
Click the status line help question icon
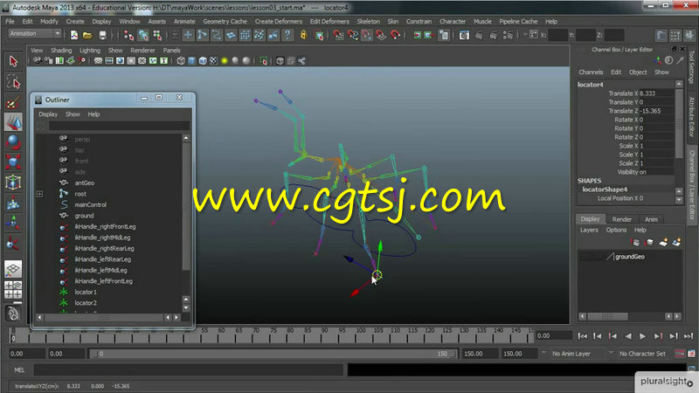pyautogui.click(x=288, y=35)
